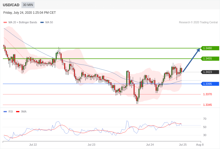Click the date and time line "Friday, July 24, 2020 1:25:04 PM CET"
The height and width of the screenshot is (149, 220).
click(x=30, y=13)
